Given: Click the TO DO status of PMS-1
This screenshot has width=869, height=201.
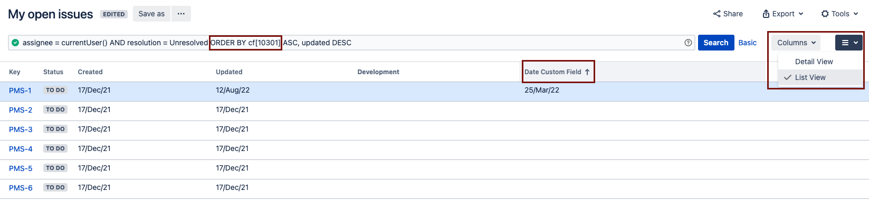Looking at the screenshot, I should [x=55, y=90].
